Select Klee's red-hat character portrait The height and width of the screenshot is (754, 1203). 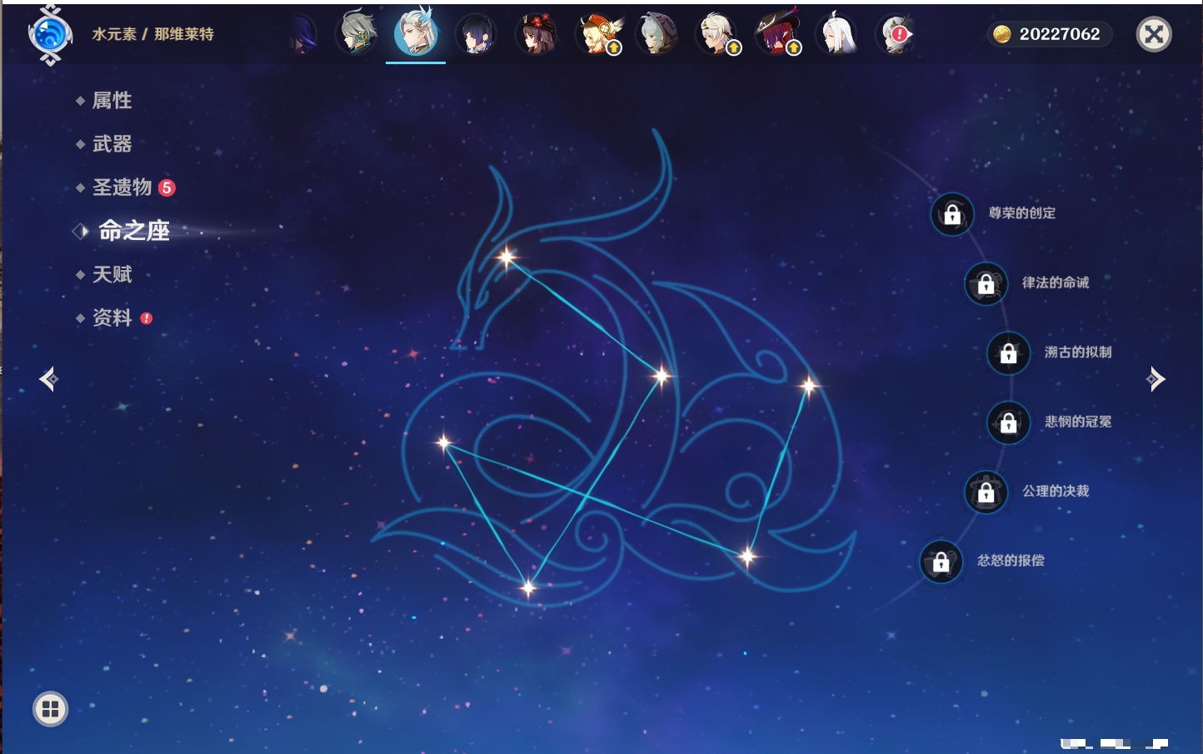click(597, 35)
